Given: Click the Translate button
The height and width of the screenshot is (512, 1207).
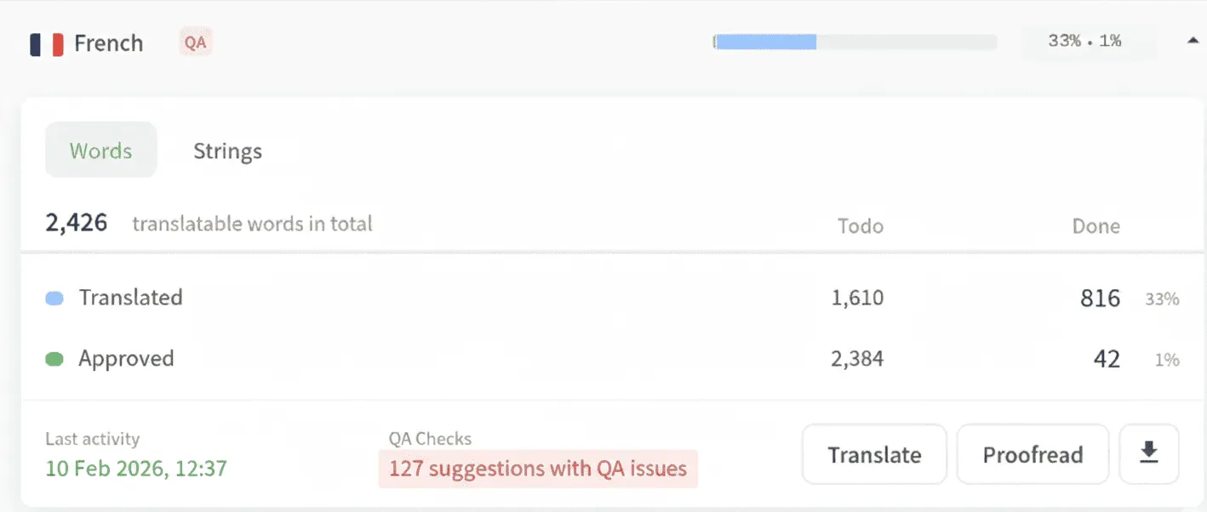Looking at the screenshot, I should coord(874,454).
